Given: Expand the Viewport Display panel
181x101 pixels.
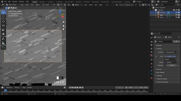Looking at the screenshot, I should (167, 79).
